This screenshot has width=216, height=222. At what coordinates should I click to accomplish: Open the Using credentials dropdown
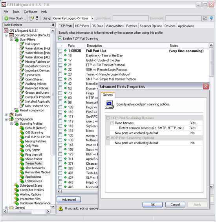click(x=92, y=18)
